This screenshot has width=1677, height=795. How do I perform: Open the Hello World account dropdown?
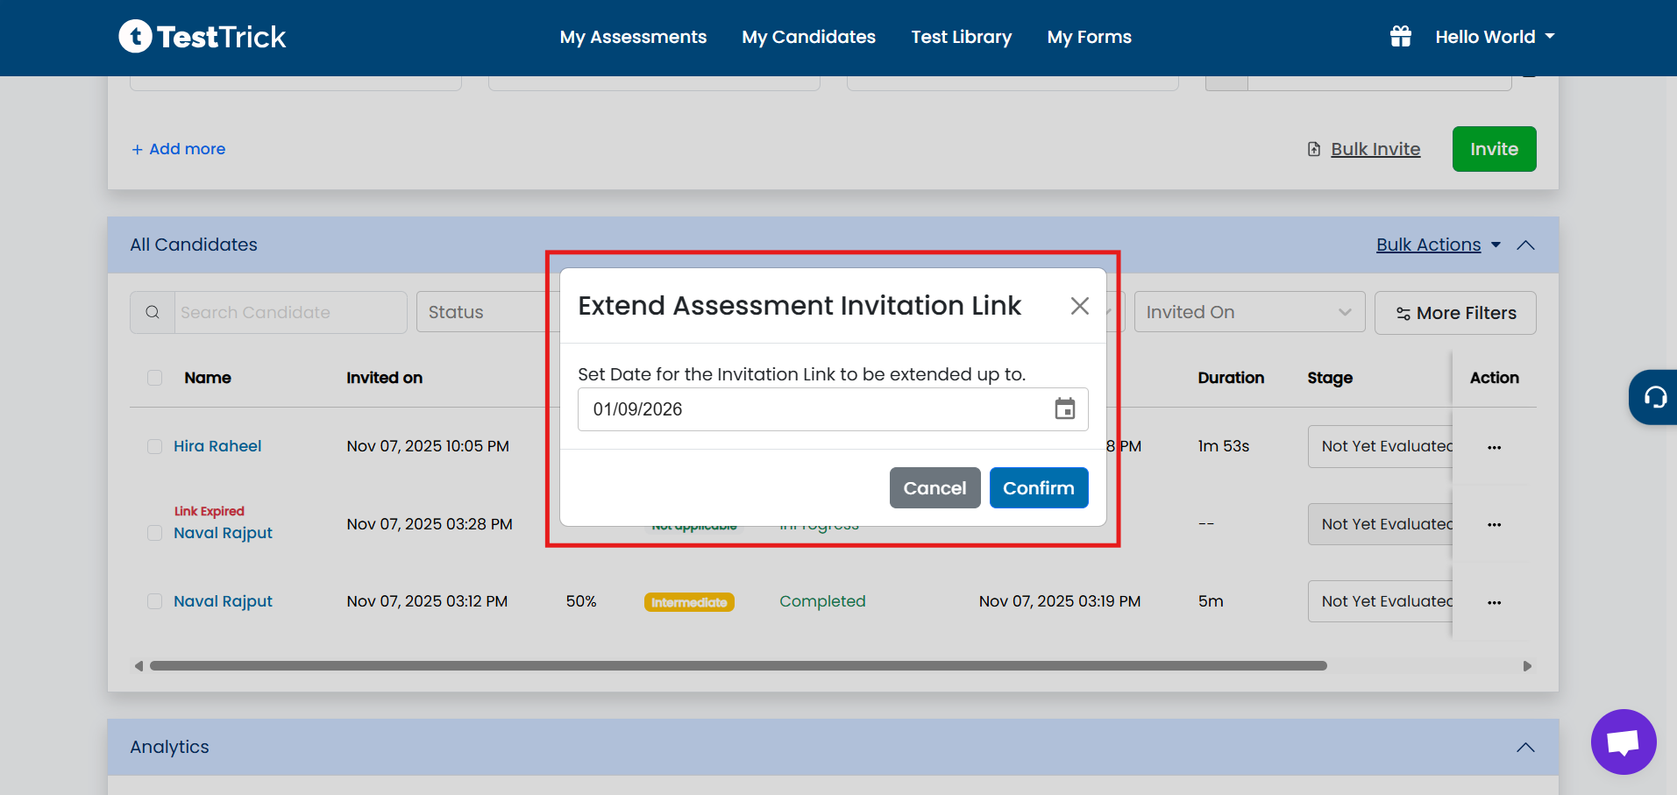point(1495,37)
